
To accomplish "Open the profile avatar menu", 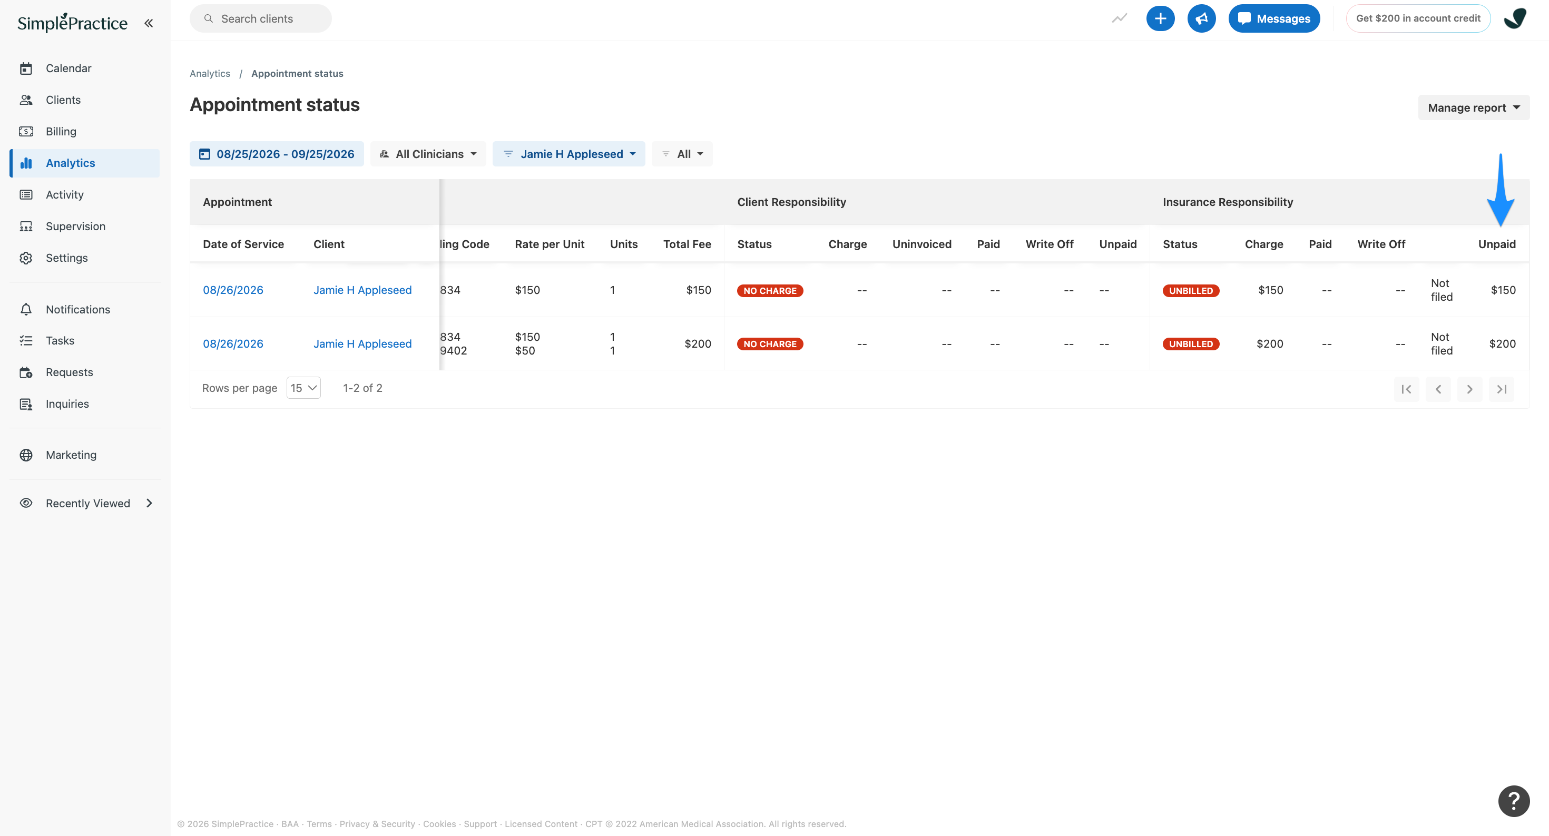I will pos(1515,18).
